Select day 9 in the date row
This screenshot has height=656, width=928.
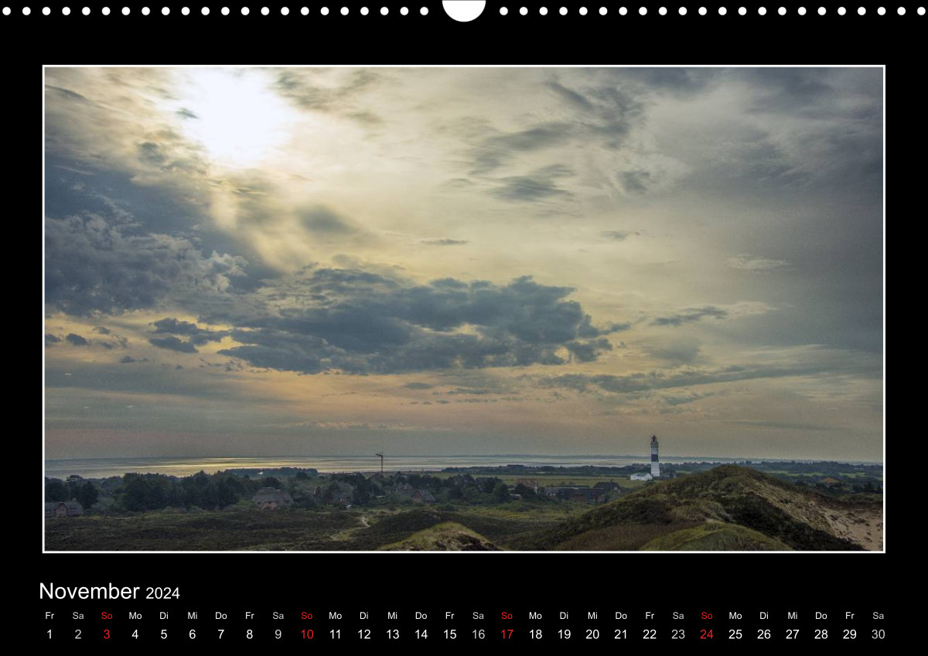pos(278,634)
